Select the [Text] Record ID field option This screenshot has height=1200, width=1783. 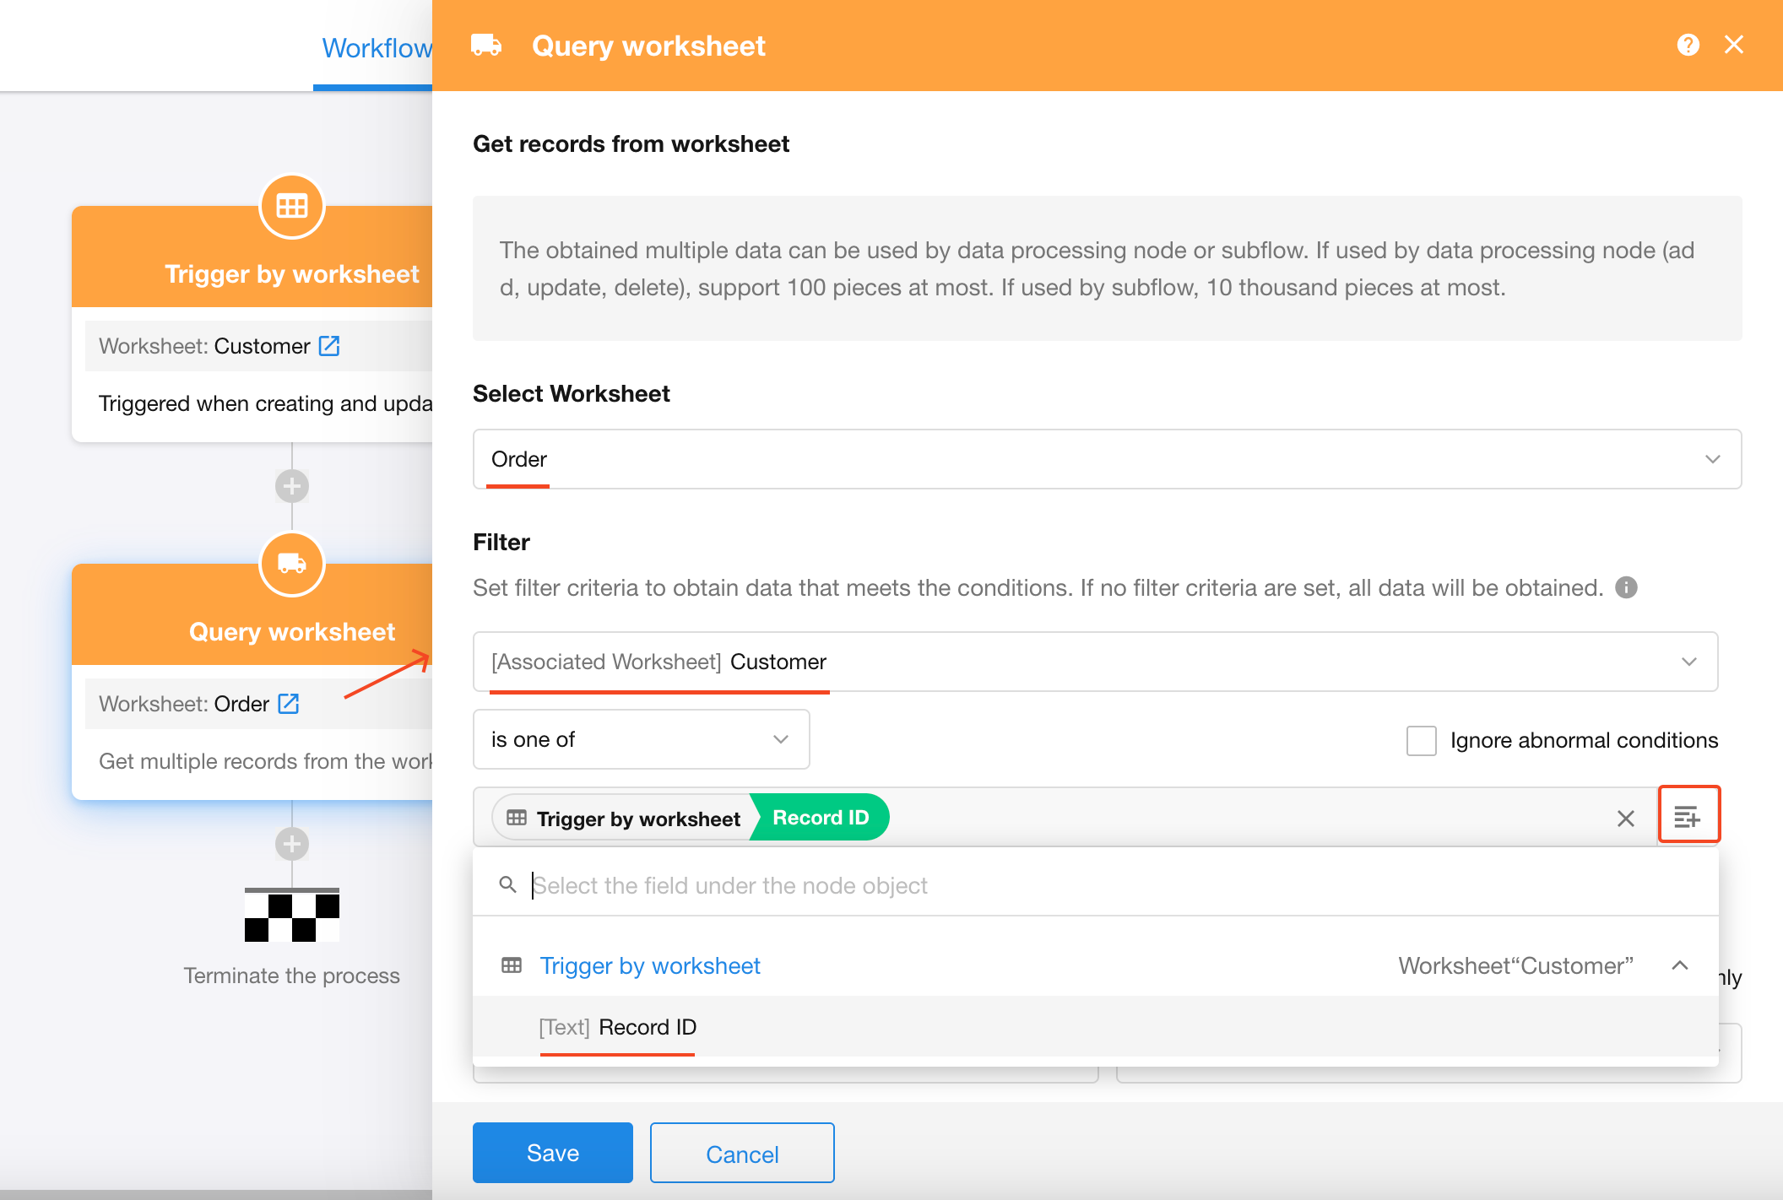618,1027
